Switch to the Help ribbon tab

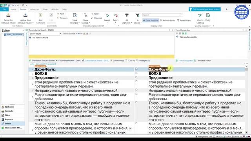point(64,9)
